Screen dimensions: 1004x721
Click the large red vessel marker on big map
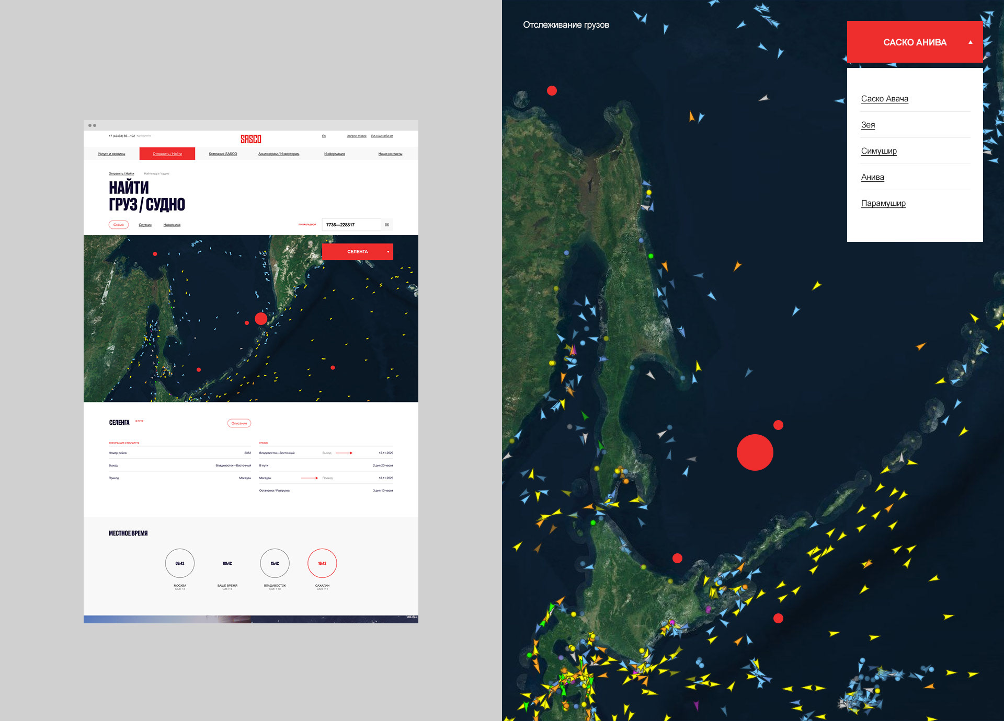pyautogui.click(x=755, y=452)
